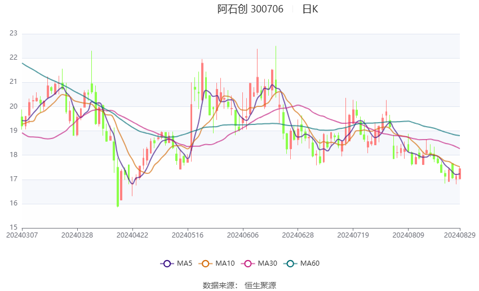Viewport: 479px width, 291px height.
Task: Toggle the MA60 legend circle marker
Action: coord(291,263)
